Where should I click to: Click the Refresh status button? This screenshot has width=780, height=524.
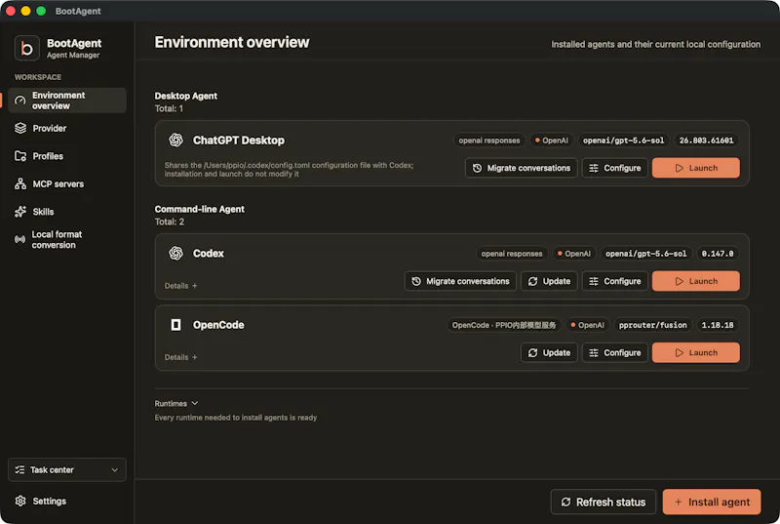tap(604, 503)
